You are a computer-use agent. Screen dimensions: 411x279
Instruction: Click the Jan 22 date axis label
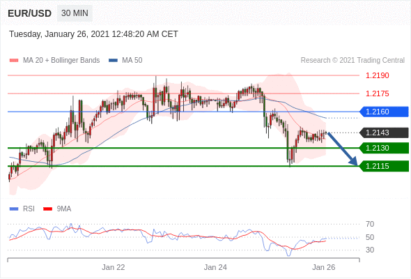(x=114, y=267)
